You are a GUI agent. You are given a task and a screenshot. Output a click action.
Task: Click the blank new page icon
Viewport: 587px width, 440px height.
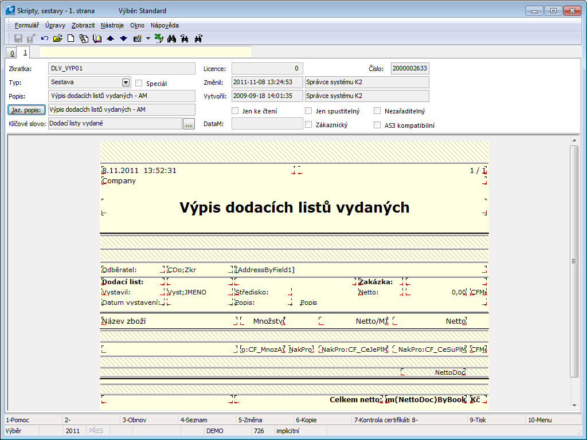(71, 38)
